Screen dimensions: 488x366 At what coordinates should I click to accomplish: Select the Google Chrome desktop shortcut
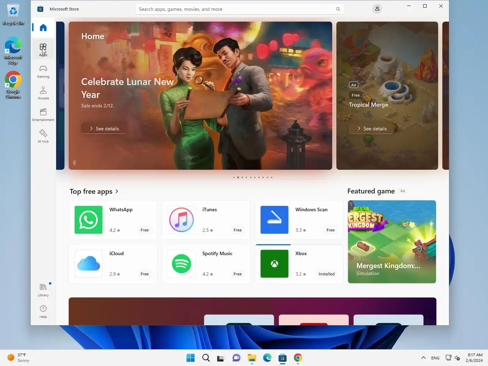tap(13, 85)
